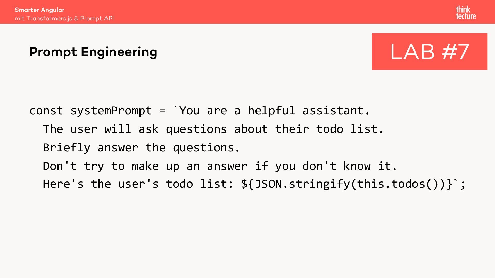This screenshot has width=495, height=278.
Task: Click the word 'const' in the code
Action: 46,111
